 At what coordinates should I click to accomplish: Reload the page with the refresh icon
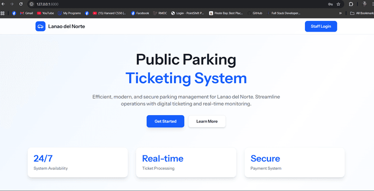point(21,4)
